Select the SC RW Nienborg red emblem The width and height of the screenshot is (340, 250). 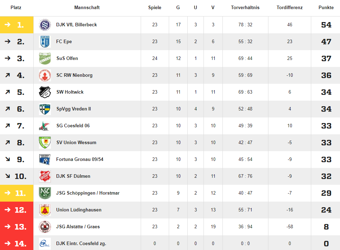click(45, 75)
